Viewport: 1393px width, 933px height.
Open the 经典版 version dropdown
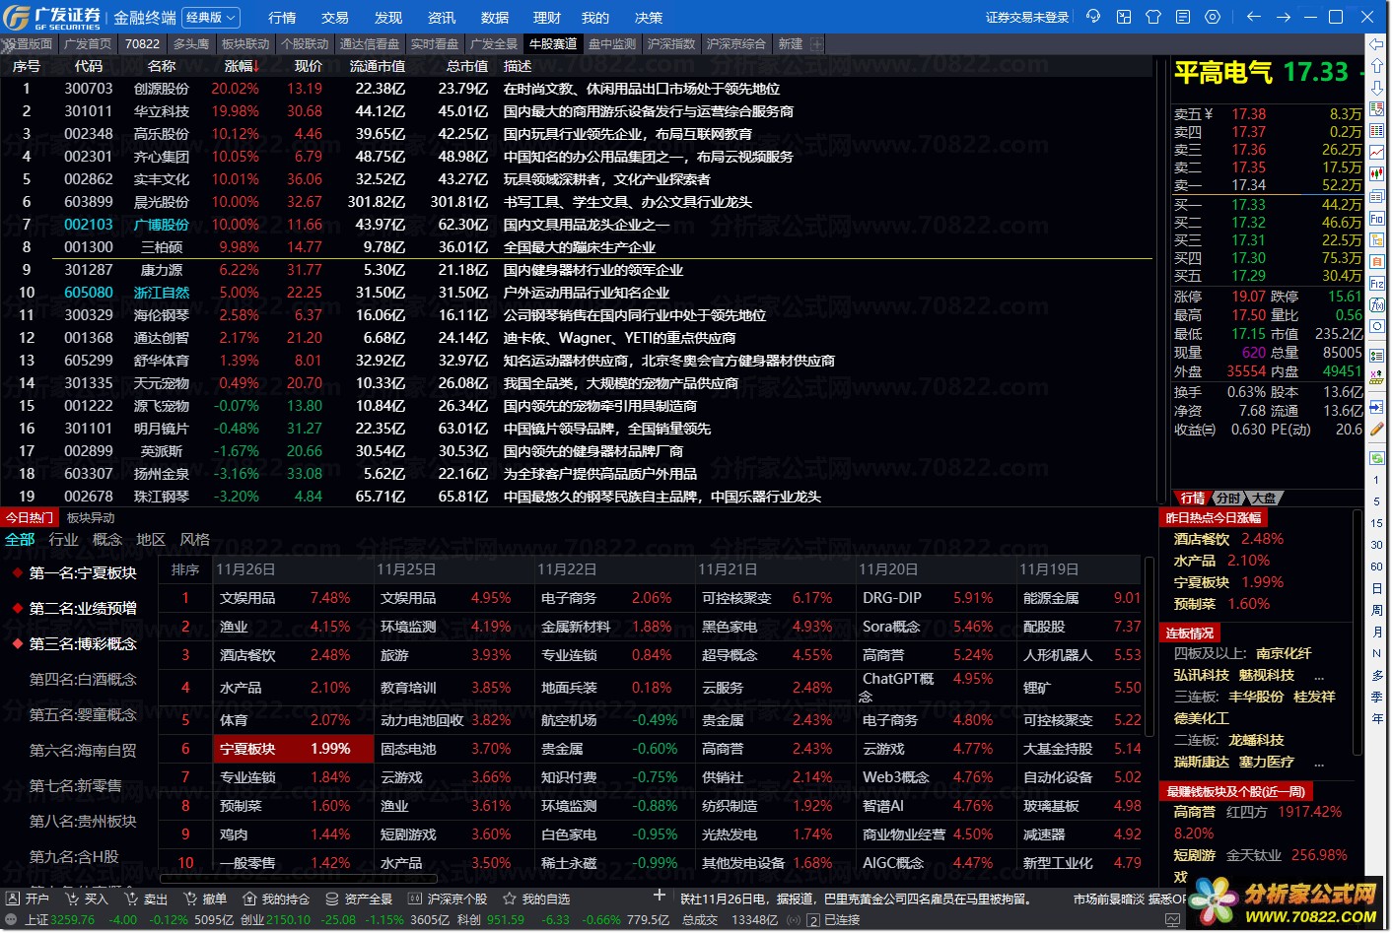tap(211, 18)
